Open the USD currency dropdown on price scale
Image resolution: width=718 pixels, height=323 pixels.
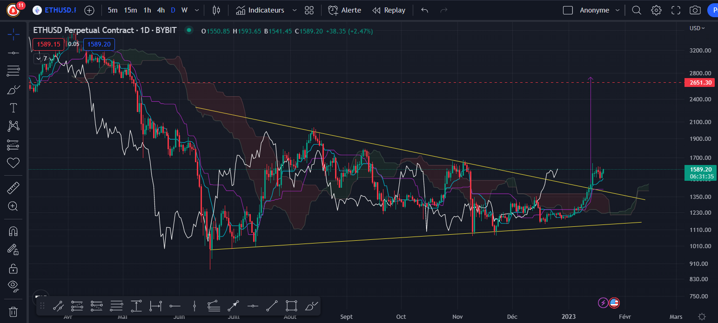(x=697, y=28)
